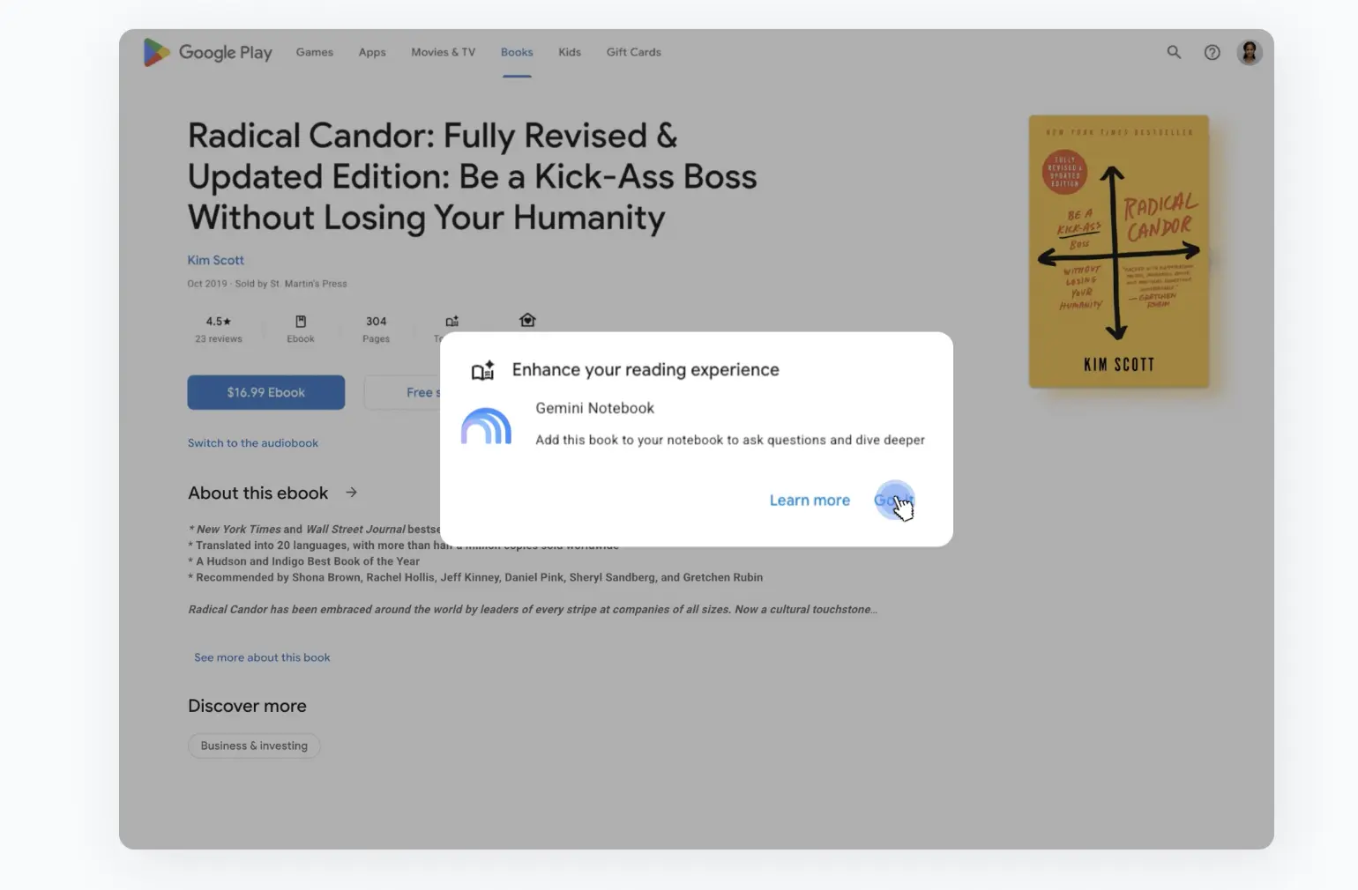Click the 304 Pages info
1358x890 pixels.
coord(377,330)
